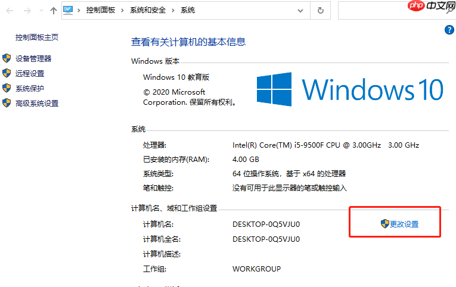Go back with the back arrow
The image size is (456, 287).
click(10, 11)
